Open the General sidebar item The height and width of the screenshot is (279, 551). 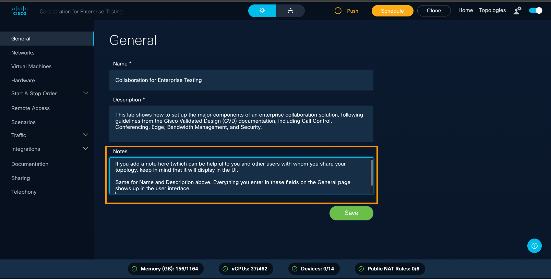click(47, 39)
